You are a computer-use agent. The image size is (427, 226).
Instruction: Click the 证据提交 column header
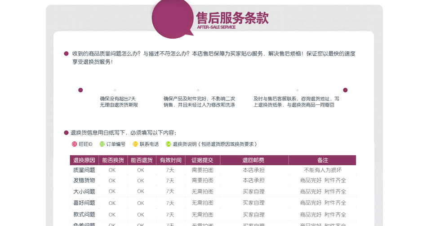coord(202,160)
